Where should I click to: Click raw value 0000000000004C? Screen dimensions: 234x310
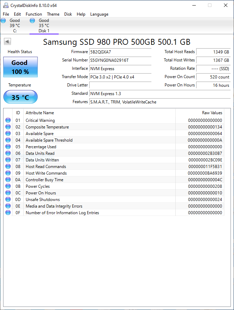[205, 180]
